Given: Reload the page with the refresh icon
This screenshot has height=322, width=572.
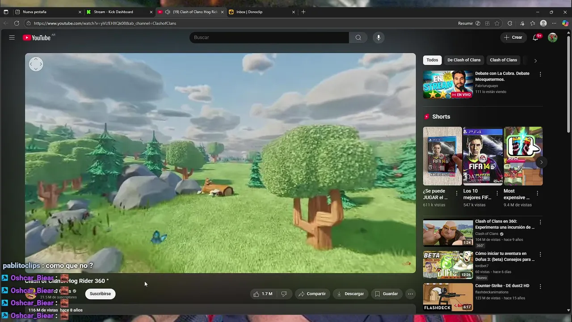Looking at the screenshot, I should pyautogui.click(x=17, y=23).
